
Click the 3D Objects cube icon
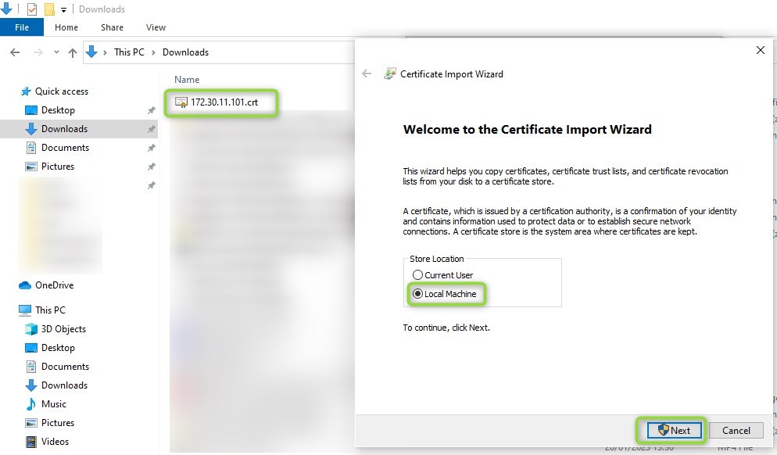30,329
